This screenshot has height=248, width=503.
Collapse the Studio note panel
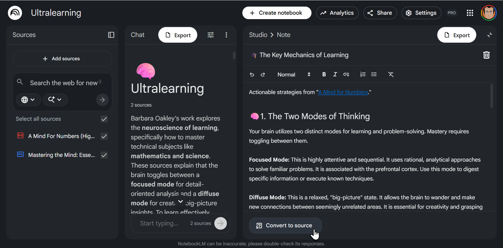point(489,35)
